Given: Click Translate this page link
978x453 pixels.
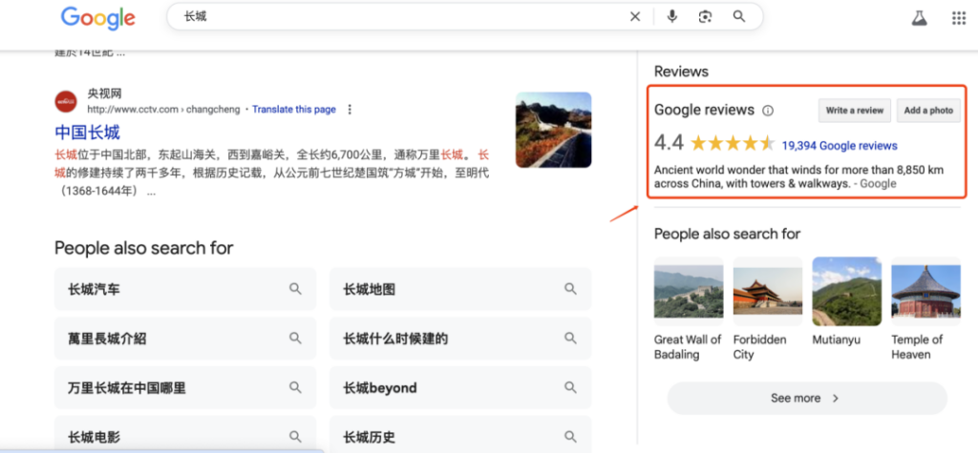Looking at the screenshot, I should tap(293, 110).
